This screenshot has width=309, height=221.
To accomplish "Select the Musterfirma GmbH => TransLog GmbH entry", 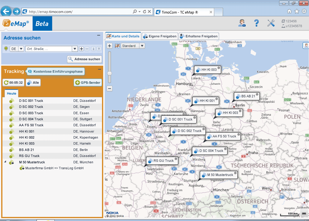I will click(x=52, y=168).
